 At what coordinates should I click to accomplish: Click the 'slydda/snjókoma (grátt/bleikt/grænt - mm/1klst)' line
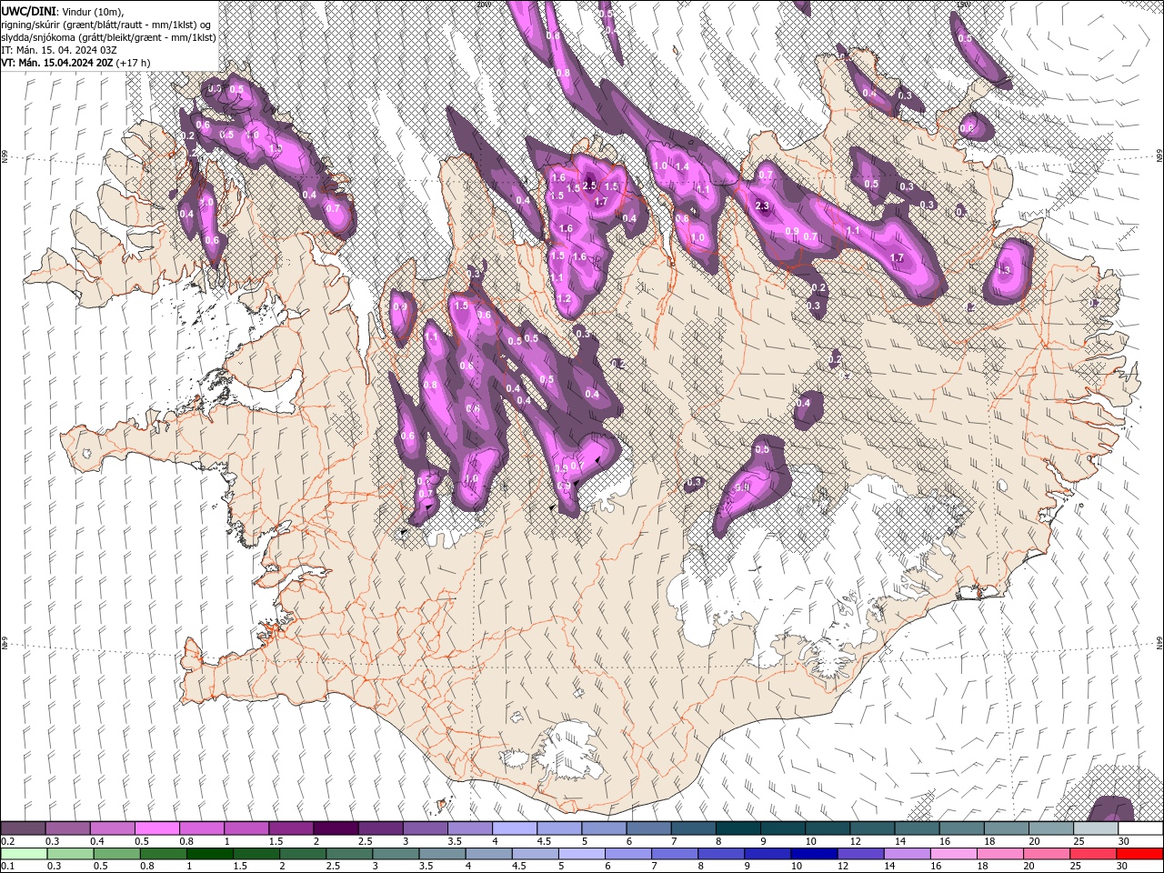(x=108, y=36)
